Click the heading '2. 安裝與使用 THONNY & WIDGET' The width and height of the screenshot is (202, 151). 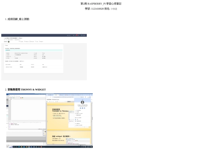pyautogui.click(x=25, y=89)
